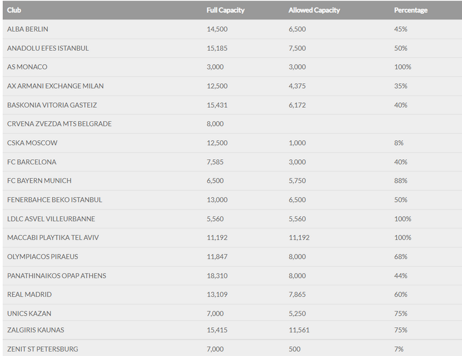Select the LDLC ASVEL VILLEURBANNE club name
Viewport: 462px width, 356px height.
pyautogui.click(x=51, y=219)
